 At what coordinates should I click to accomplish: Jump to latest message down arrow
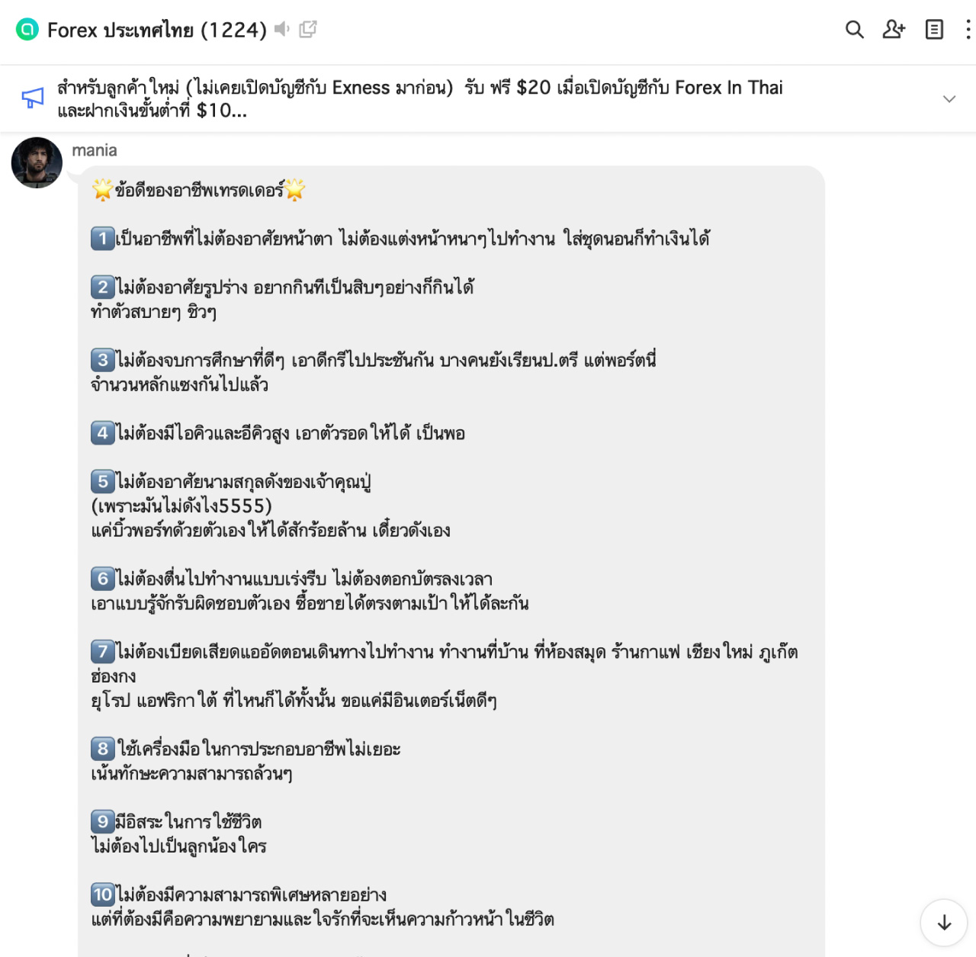tap(944, 923)
